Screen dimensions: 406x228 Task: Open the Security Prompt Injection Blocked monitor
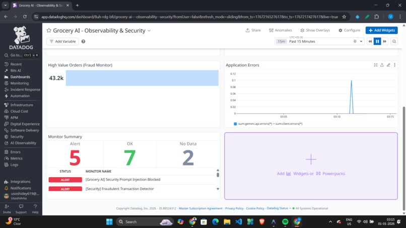(123, 179)
